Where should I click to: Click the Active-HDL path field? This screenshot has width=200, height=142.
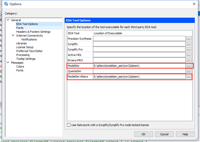tap(139, 55)
